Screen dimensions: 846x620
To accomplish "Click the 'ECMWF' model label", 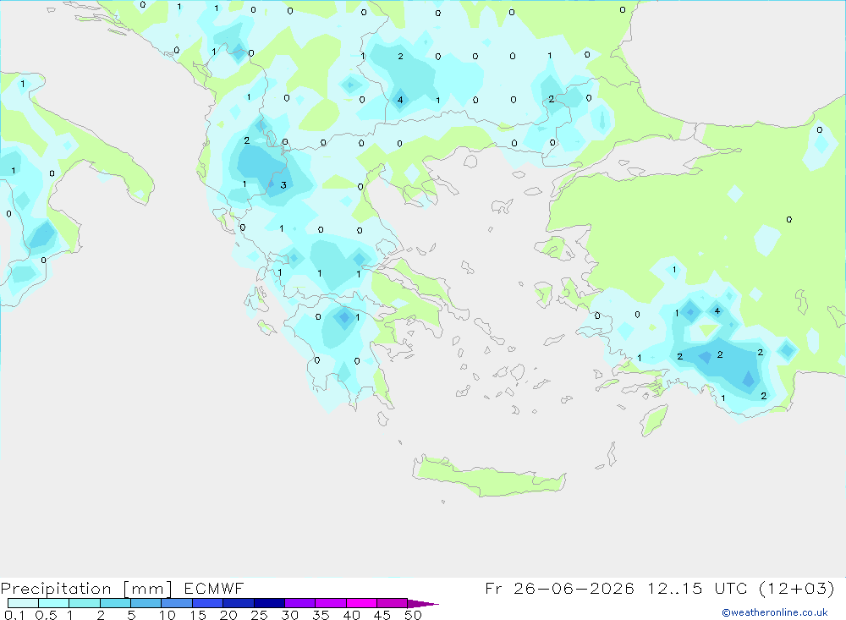I will coord(214,588).
